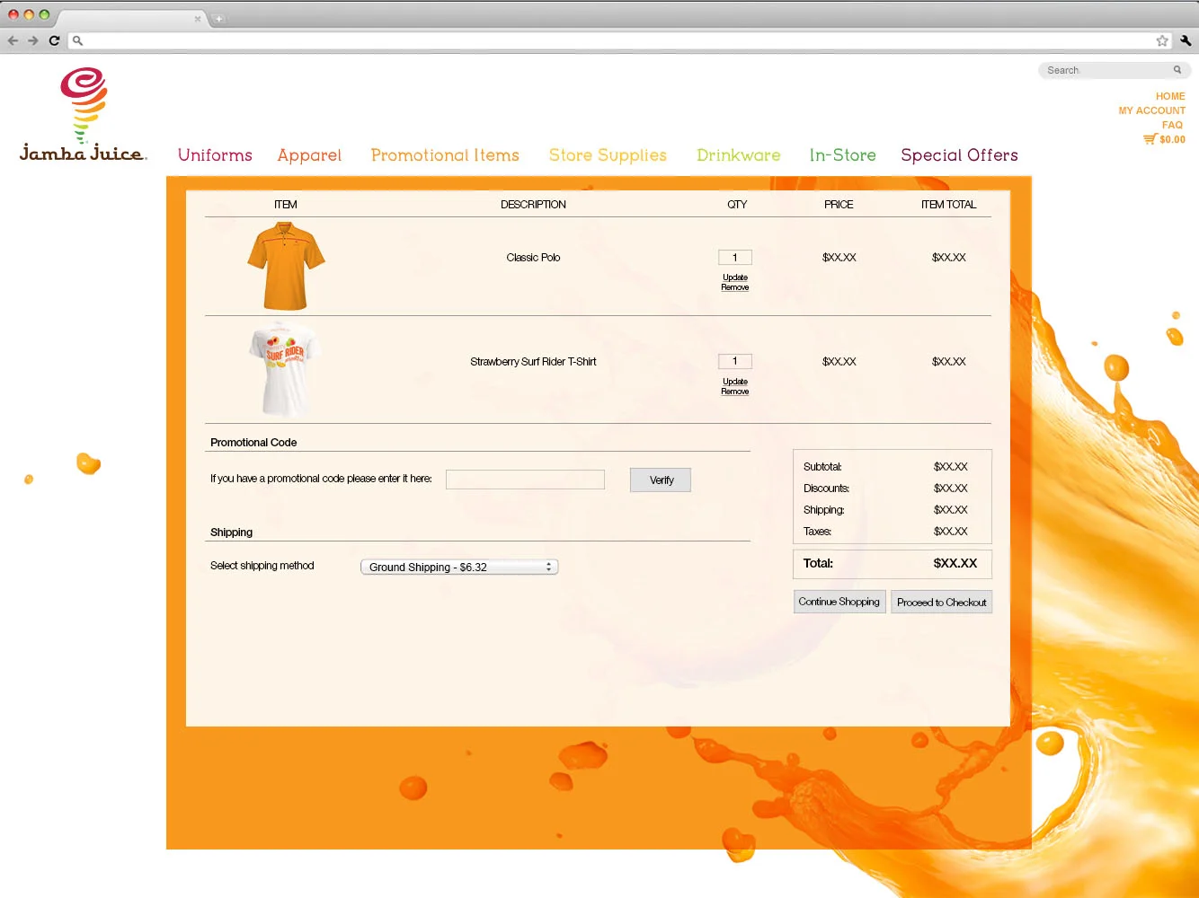Remove the Classic Polo from cart

(x=734, y=287)
